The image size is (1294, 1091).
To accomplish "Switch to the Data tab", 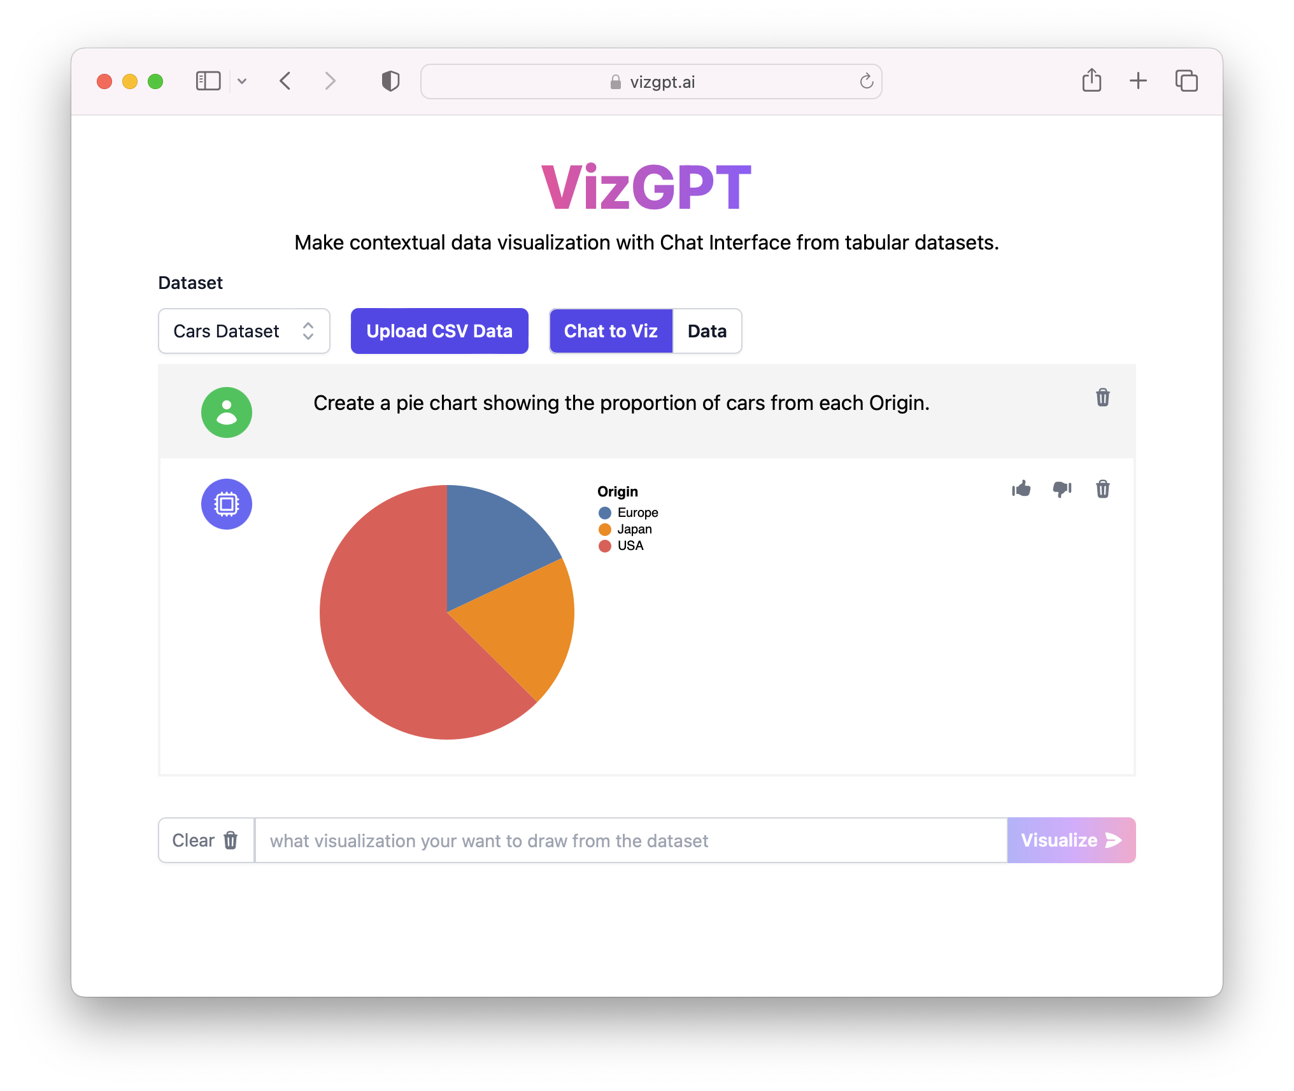I will coord(706,331).
